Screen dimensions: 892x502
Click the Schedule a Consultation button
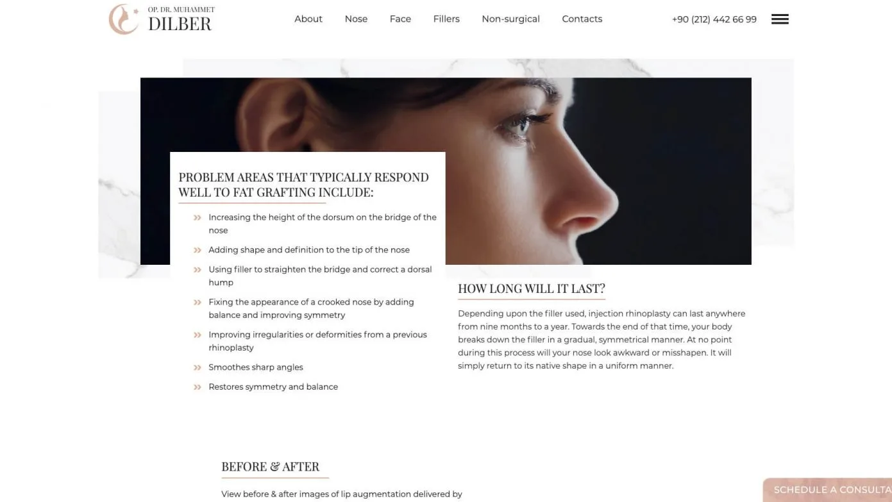[x=828, y=490]
